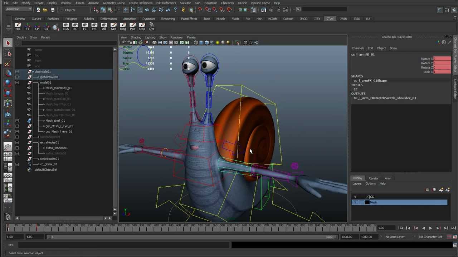Click the CP center pivot shelf icon
This screenshot has height=257, width=458.
[x=37, y=26]
